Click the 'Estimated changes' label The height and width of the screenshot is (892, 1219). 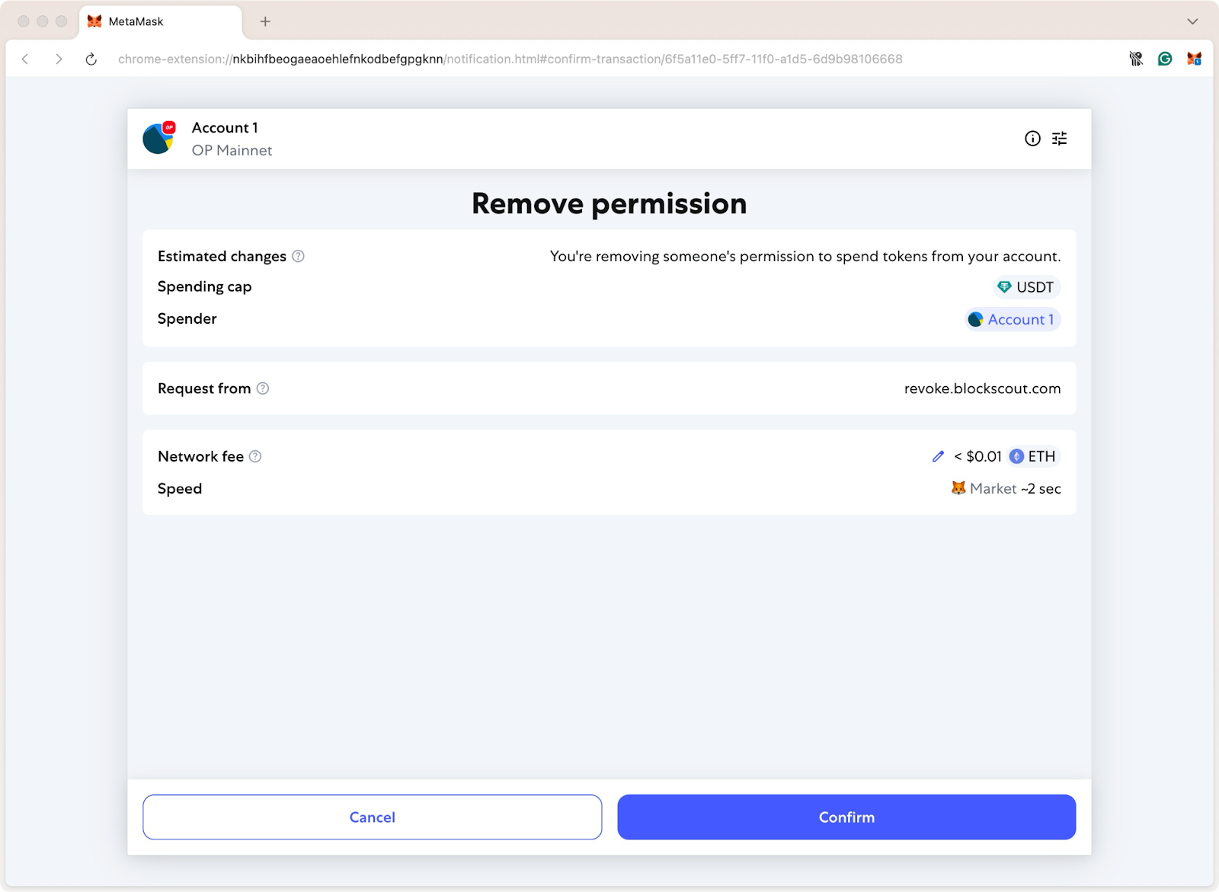222,257
